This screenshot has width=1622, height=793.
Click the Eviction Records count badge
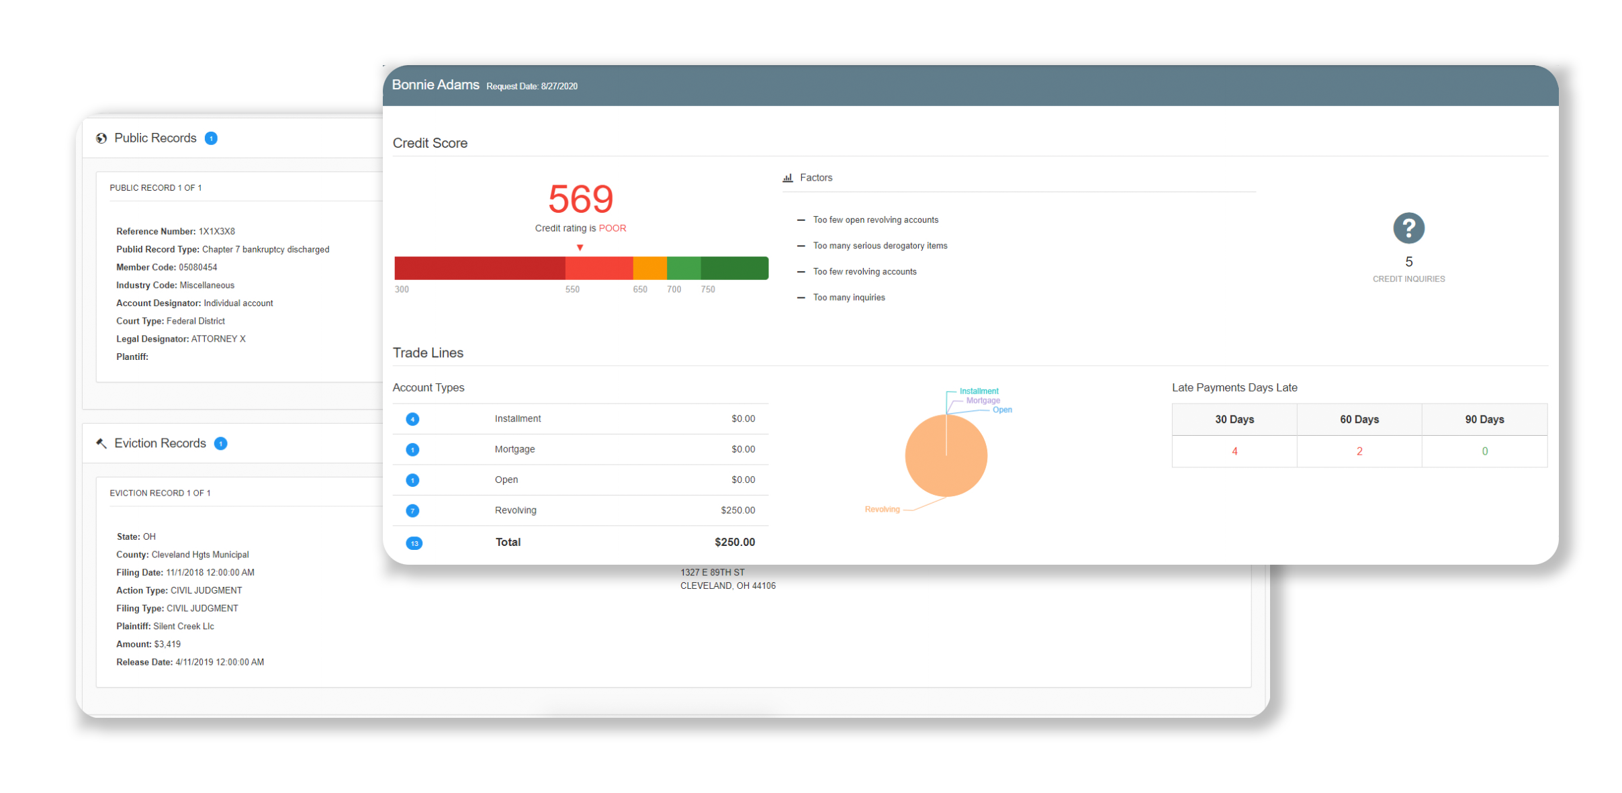click(x=220, y=443)
